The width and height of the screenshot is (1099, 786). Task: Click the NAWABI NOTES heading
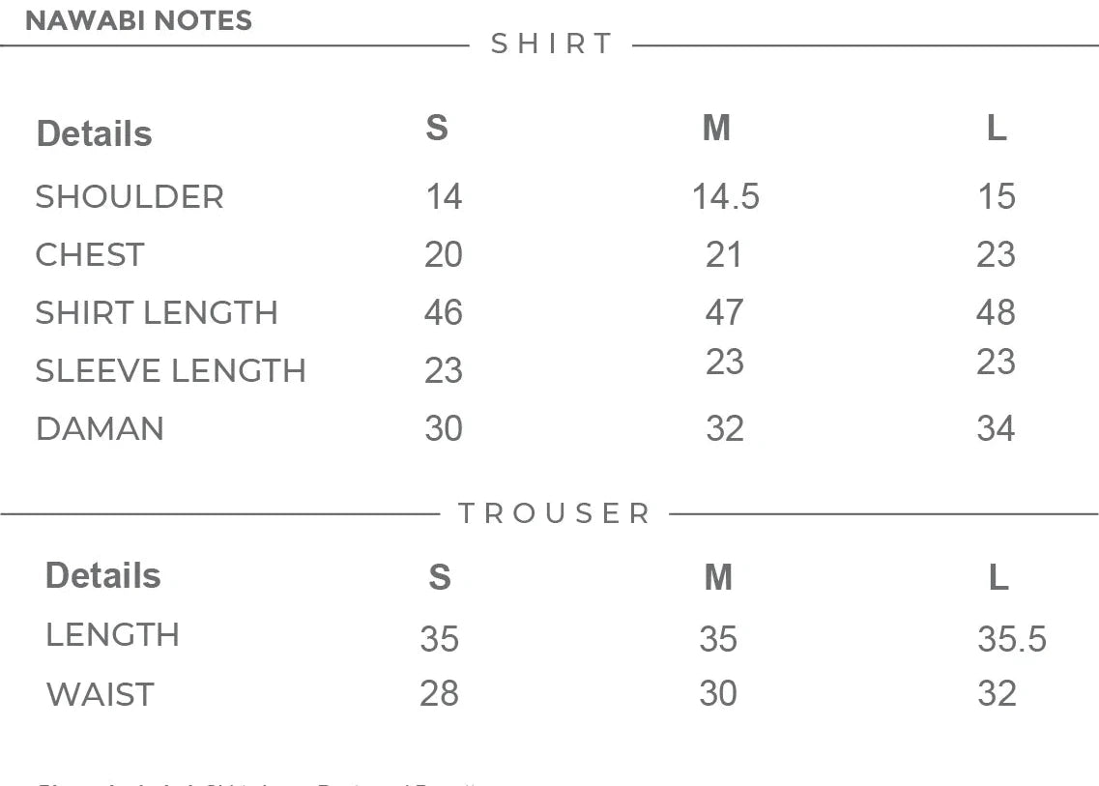pos(138,20)
